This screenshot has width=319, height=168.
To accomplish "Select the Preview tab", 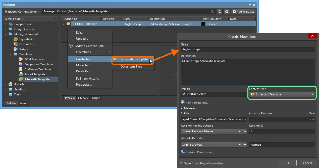I will [x=70, y=98].
